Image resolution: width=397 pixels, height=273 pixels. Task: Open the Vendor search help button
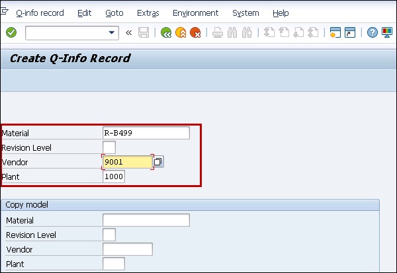(x=159, y=162)
